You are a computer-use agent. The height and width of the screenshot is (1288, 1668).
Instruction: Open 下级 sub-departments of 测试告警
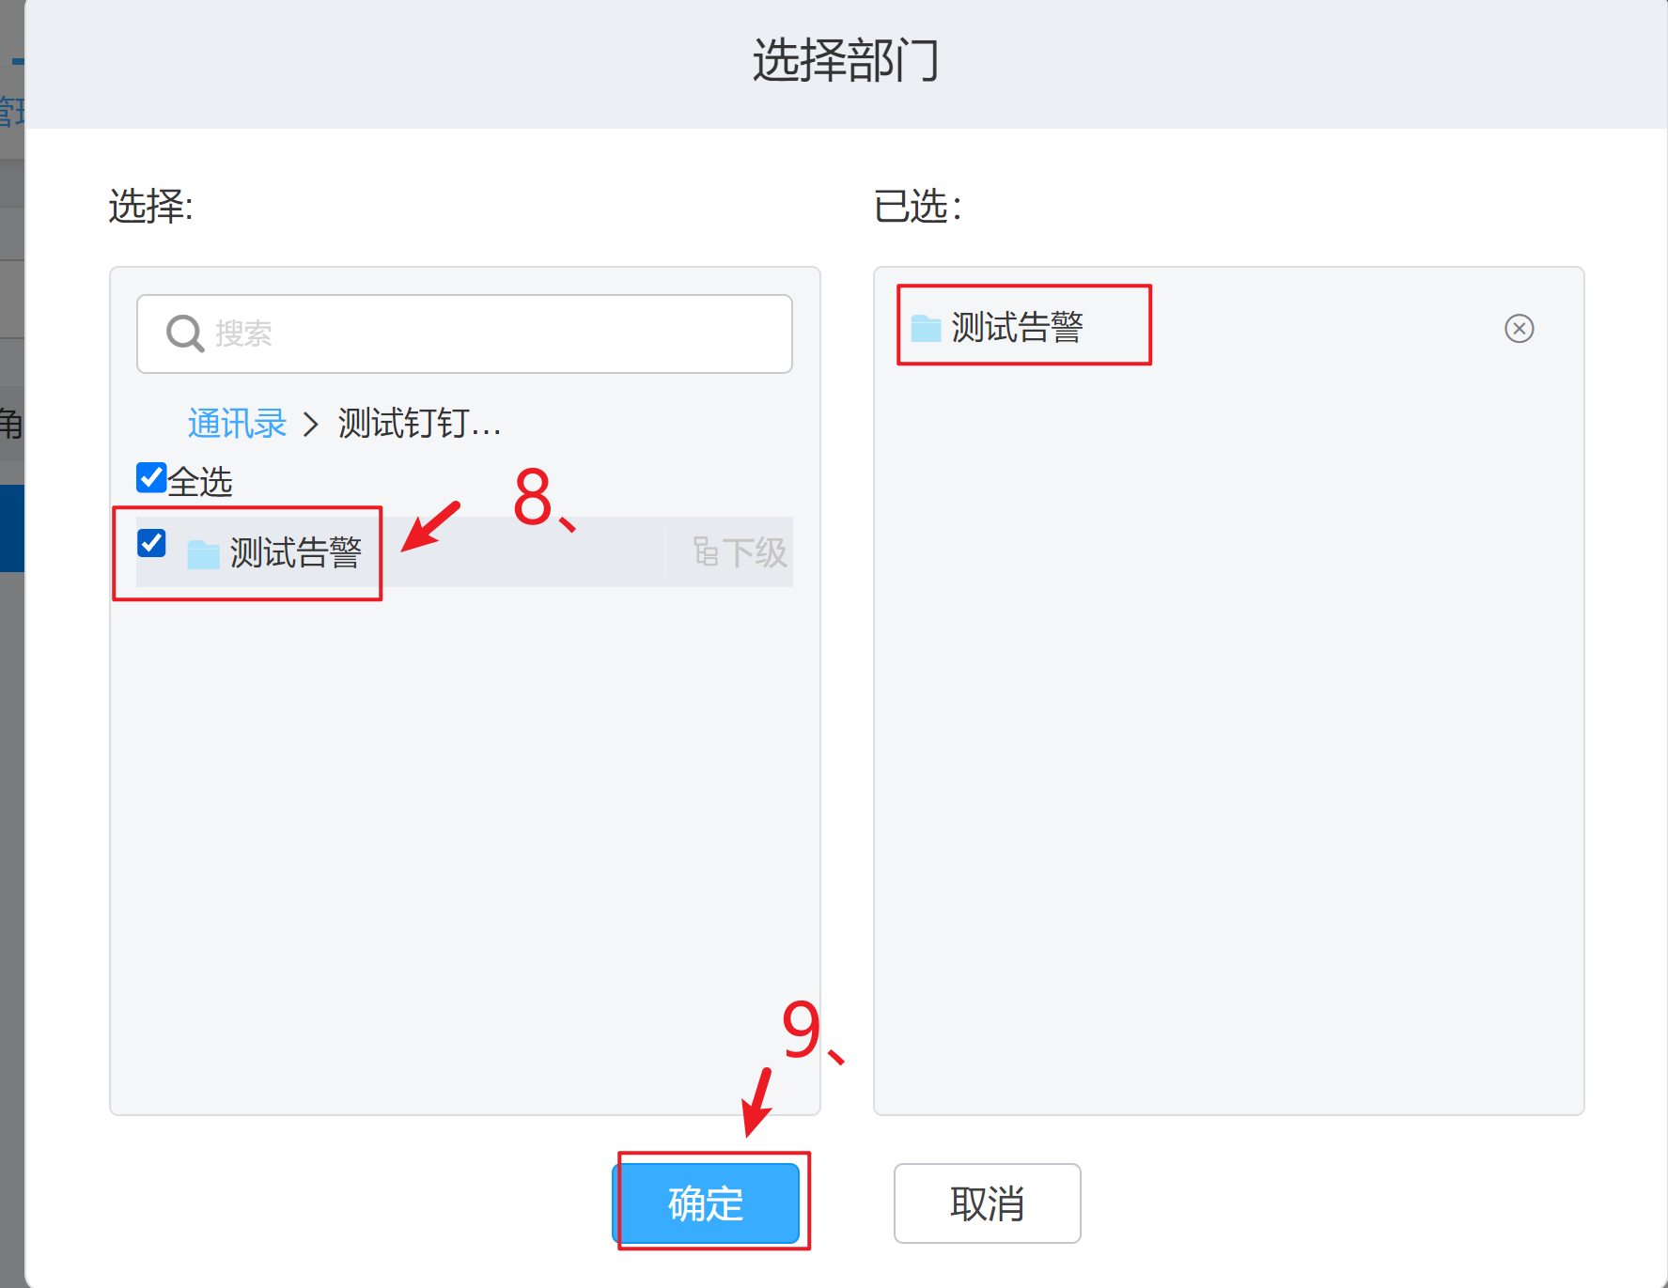tap(740, 551)
